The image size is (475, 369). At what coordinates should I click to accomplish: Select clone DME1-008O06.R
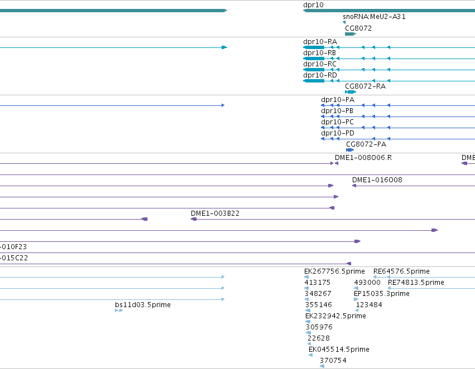tap(363, 158)
